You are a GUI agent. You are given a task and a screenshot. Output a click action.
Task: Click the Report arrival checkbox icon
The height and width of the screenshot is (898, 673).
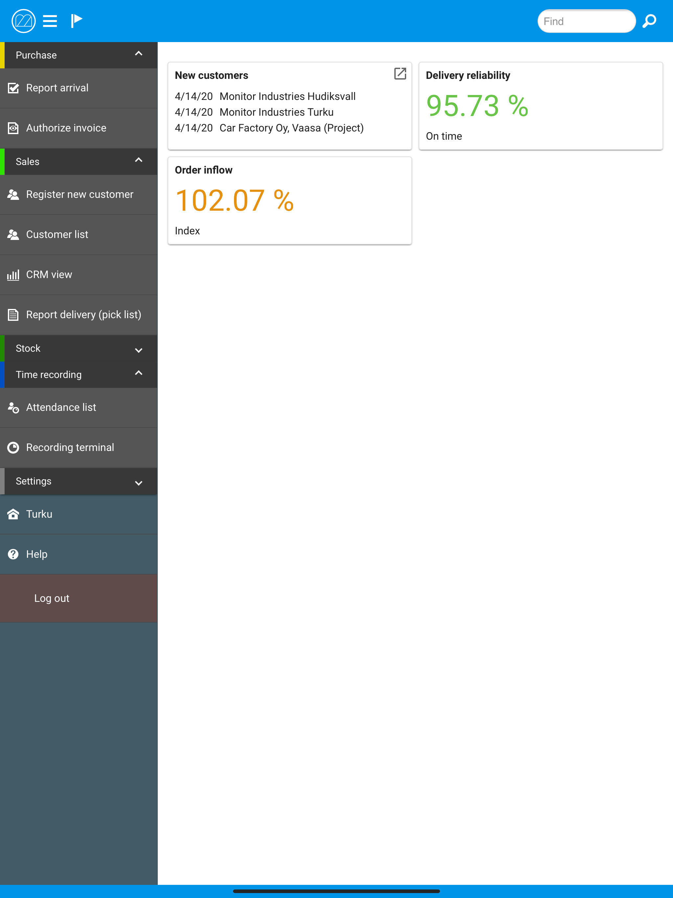coord(13,88)
